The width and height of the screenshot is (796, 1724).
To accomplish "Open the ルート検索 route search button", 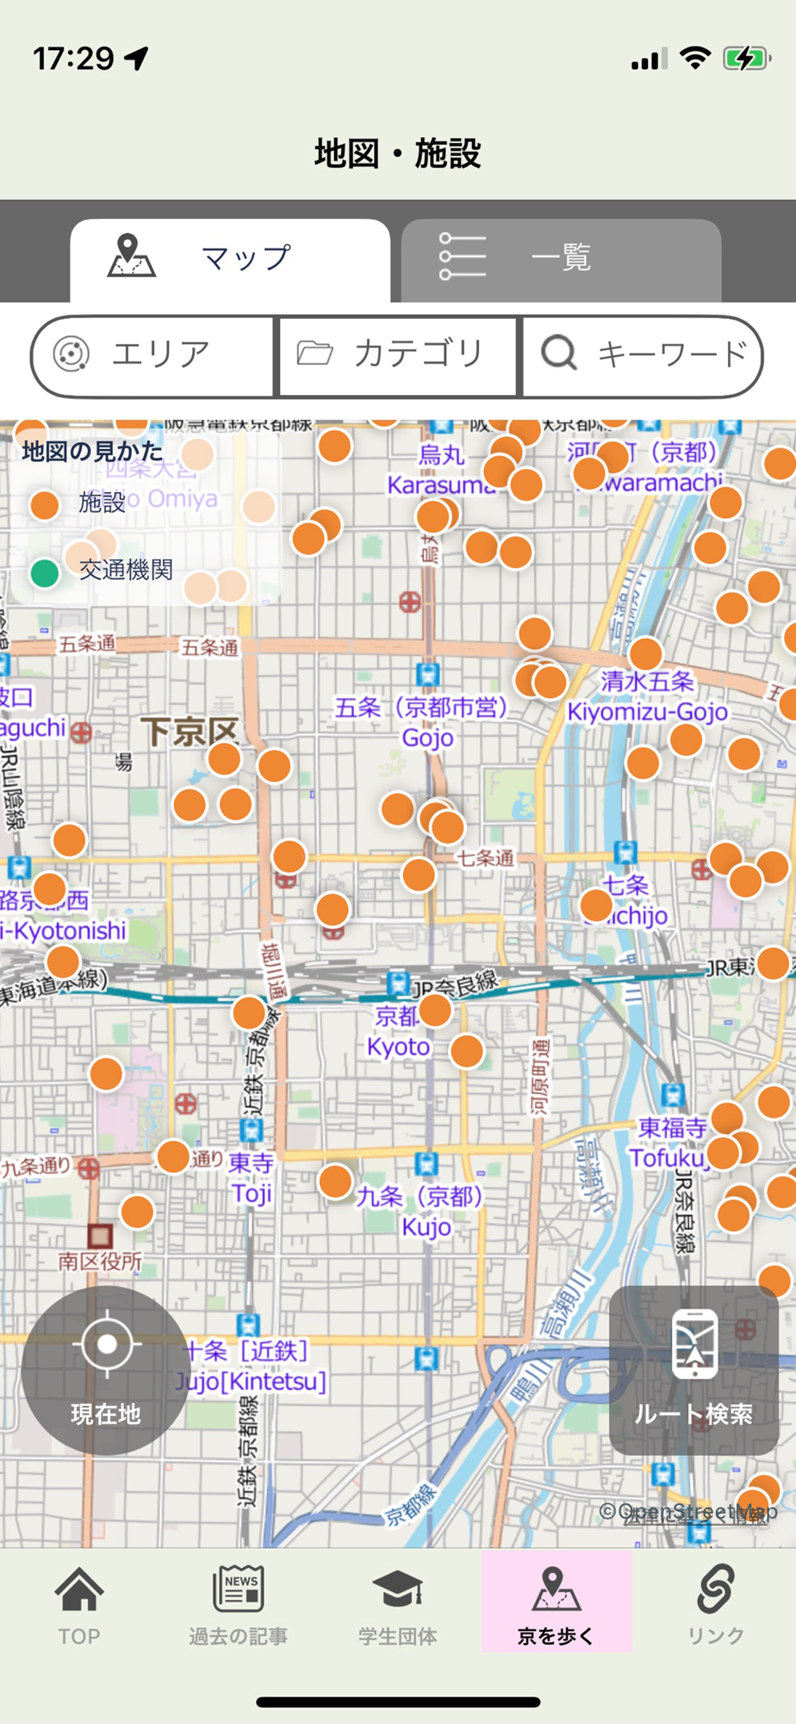I will (693, 1371).
